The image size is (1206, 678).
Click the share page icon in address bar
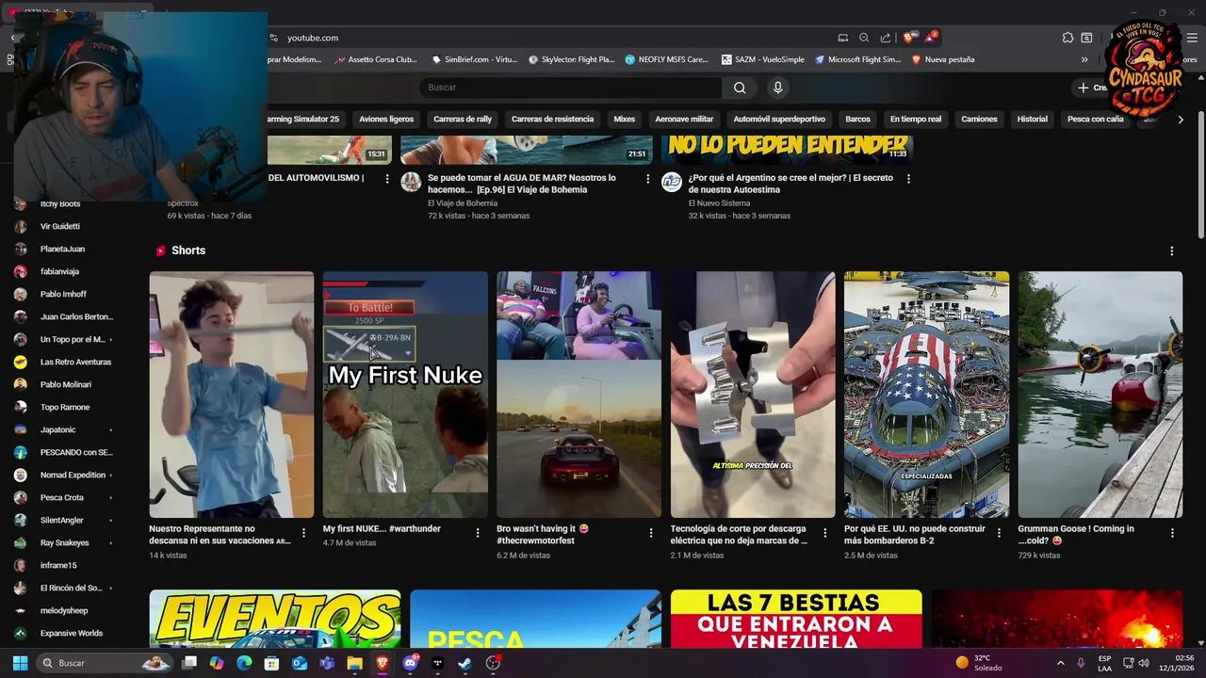886,38
